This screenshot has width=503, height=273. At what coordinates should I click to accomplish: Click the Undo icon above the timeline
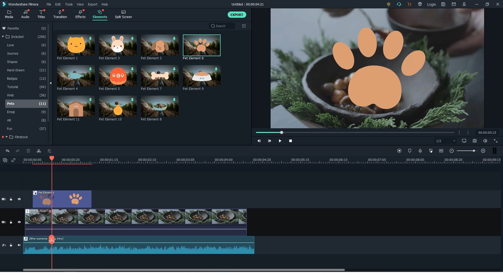7,151
